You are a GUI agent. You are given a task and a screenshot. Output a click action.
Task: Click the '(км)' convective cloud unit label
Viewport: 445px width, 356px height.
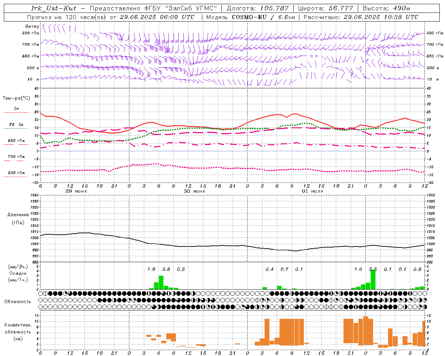tap(18, 339)
